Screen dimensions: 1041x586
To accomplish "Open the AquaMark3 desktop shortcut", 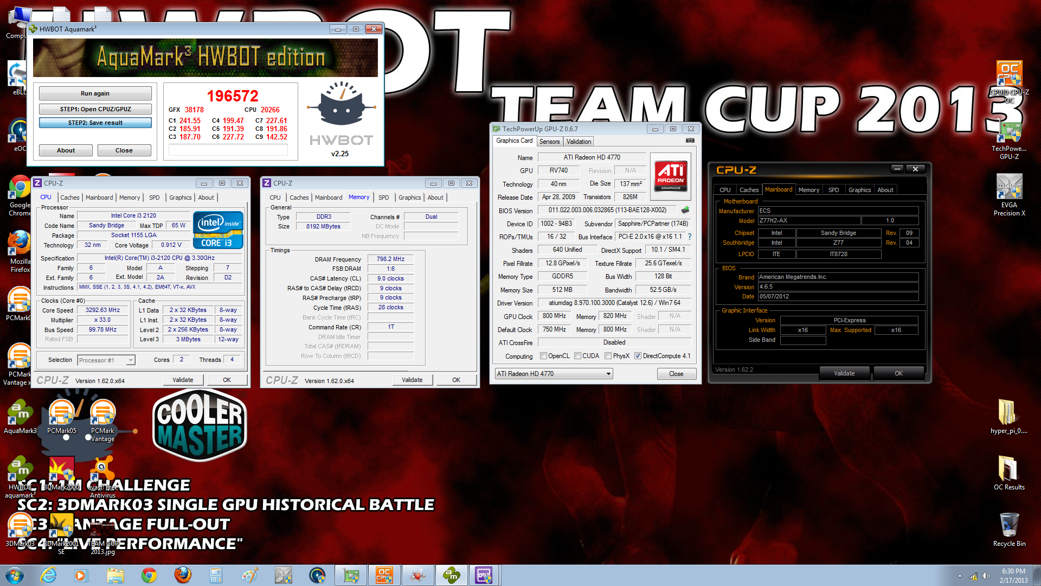I will [20, 418].
